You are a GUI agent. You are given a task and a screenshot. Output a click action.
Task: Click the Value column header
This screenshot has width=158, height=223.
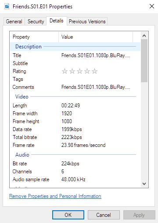pos(96,37)
